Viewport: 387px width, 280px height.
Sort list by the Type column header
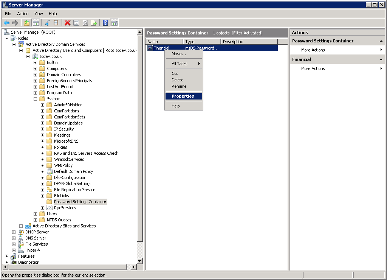tap(202, 42)
